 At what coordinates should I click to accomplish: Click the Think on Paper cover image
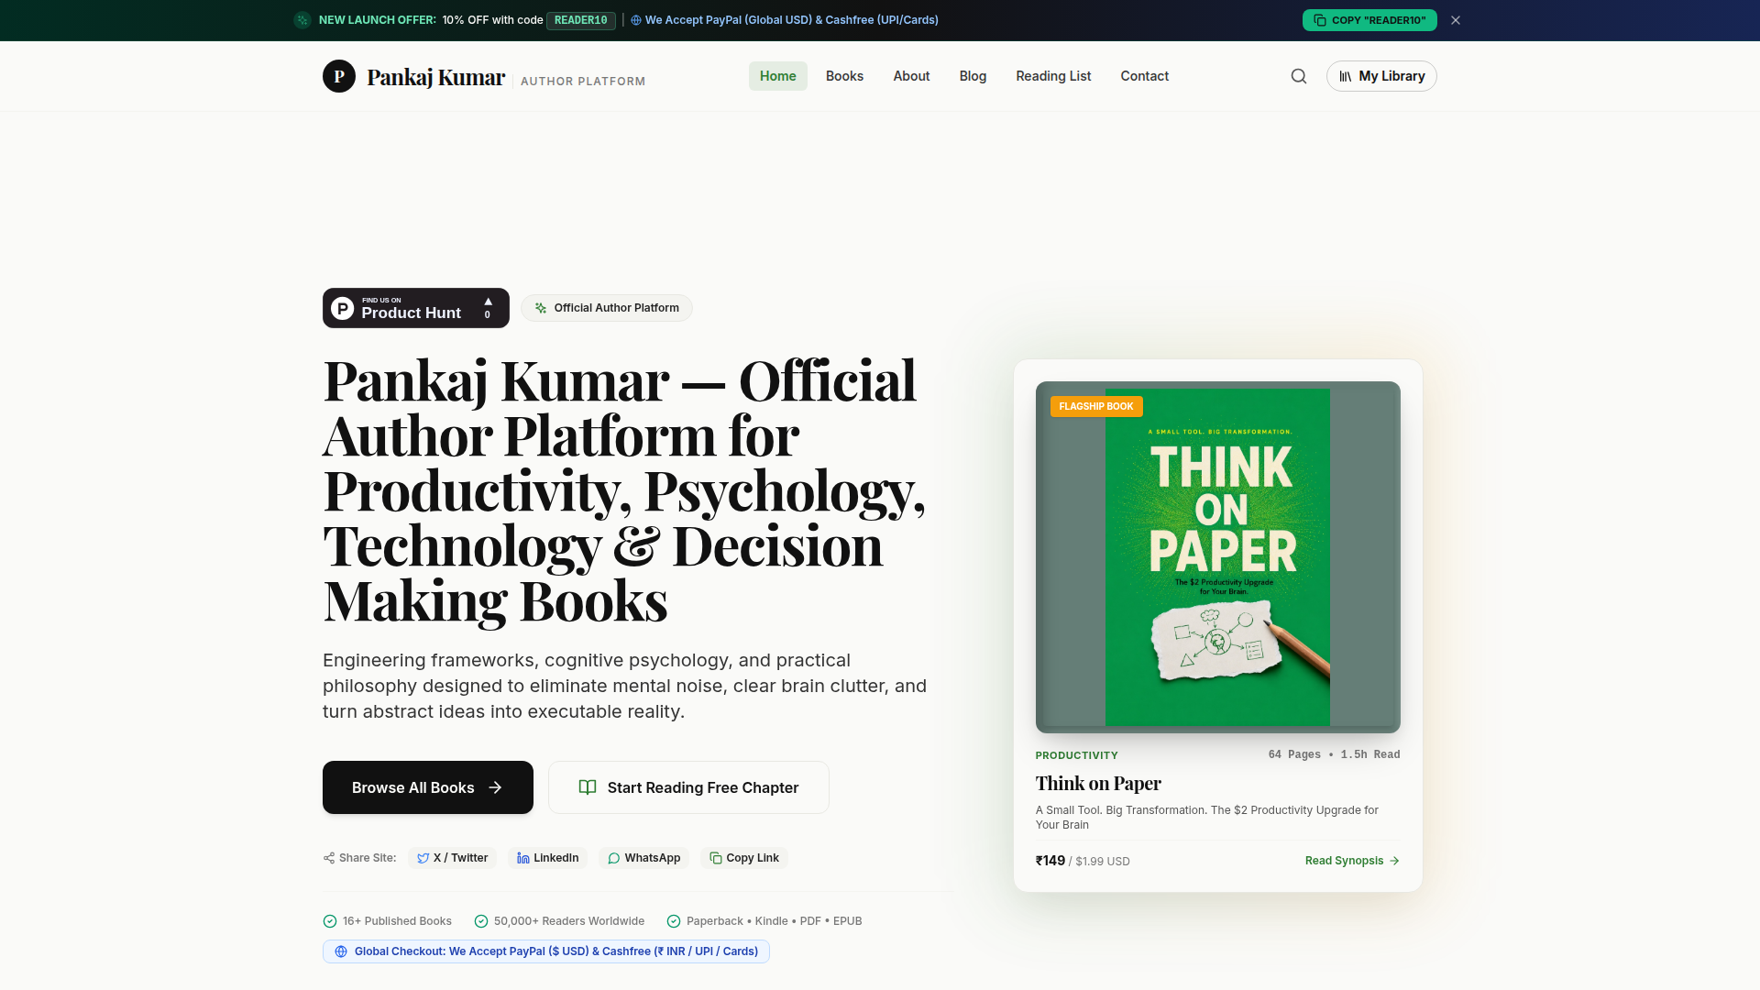tap(1217, 557)
